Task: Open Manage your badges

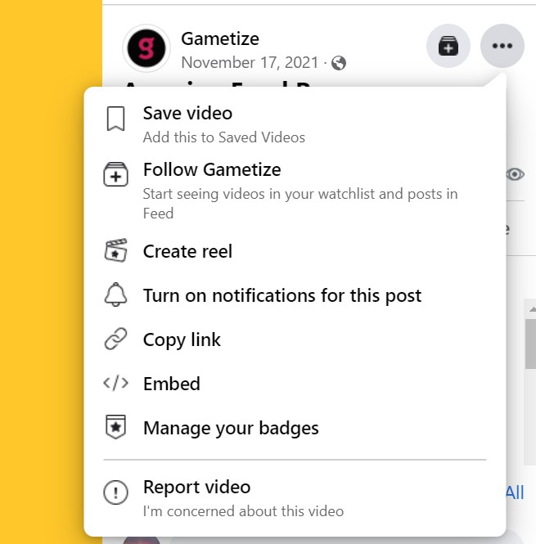Action: [x=295, y=428]
